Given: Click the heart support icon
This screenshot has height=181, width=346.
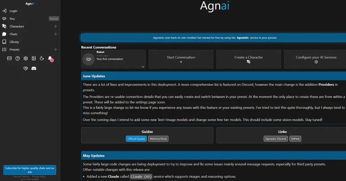Looking at the screenshot, I should [x=26, y=68].
